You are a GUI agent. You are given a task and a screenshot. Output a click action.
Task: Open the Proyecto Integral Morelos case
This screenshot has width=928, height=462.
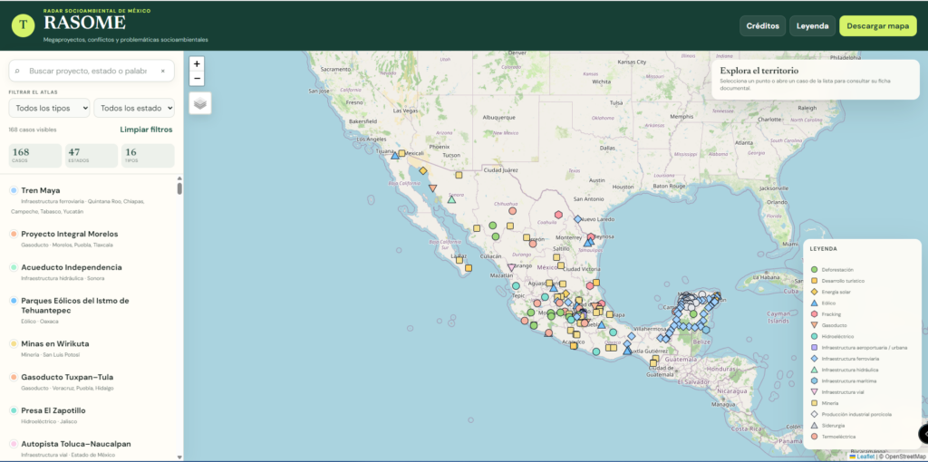(92, 239)
